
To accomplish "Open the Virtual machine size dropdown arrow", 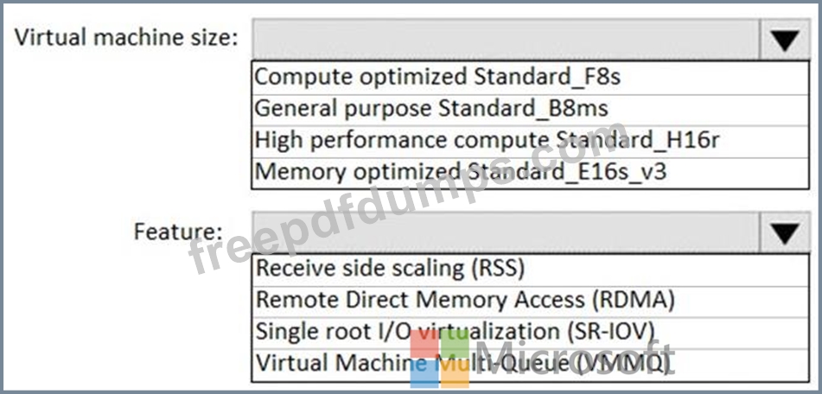I will tap(784, 40).
